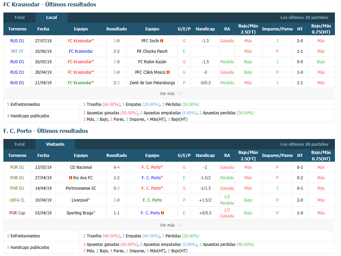Click the red card icon next to PFC CSKA Moscú
The height and width of the screenshot is (256, 341).
pos(168,72)
